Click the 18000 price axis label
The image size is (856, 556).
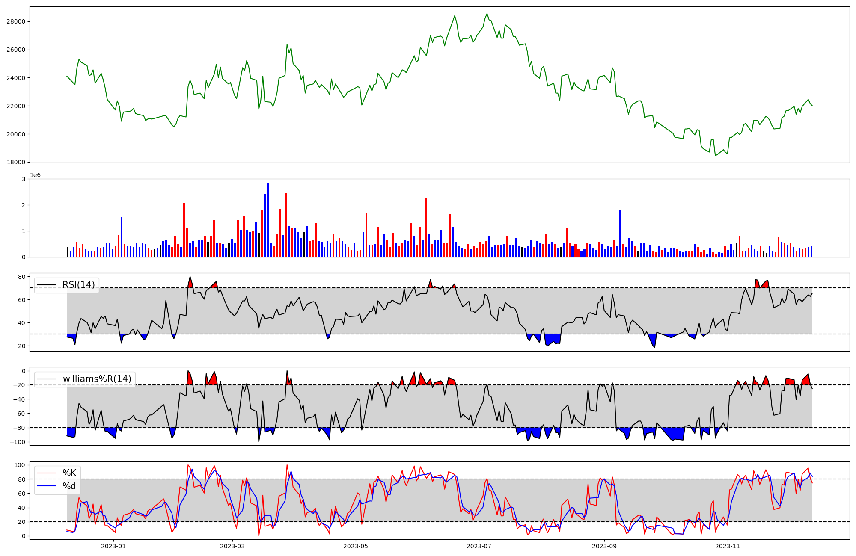[x=16, y=162]
